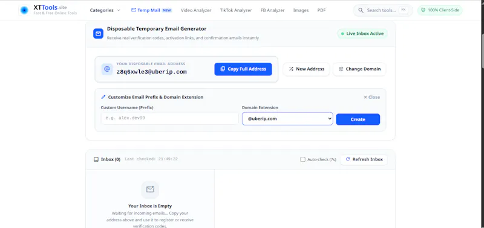Focus the Search tools field
This screenshot has height=228, width=484.
pyautogui.click(x=383, y=10)
